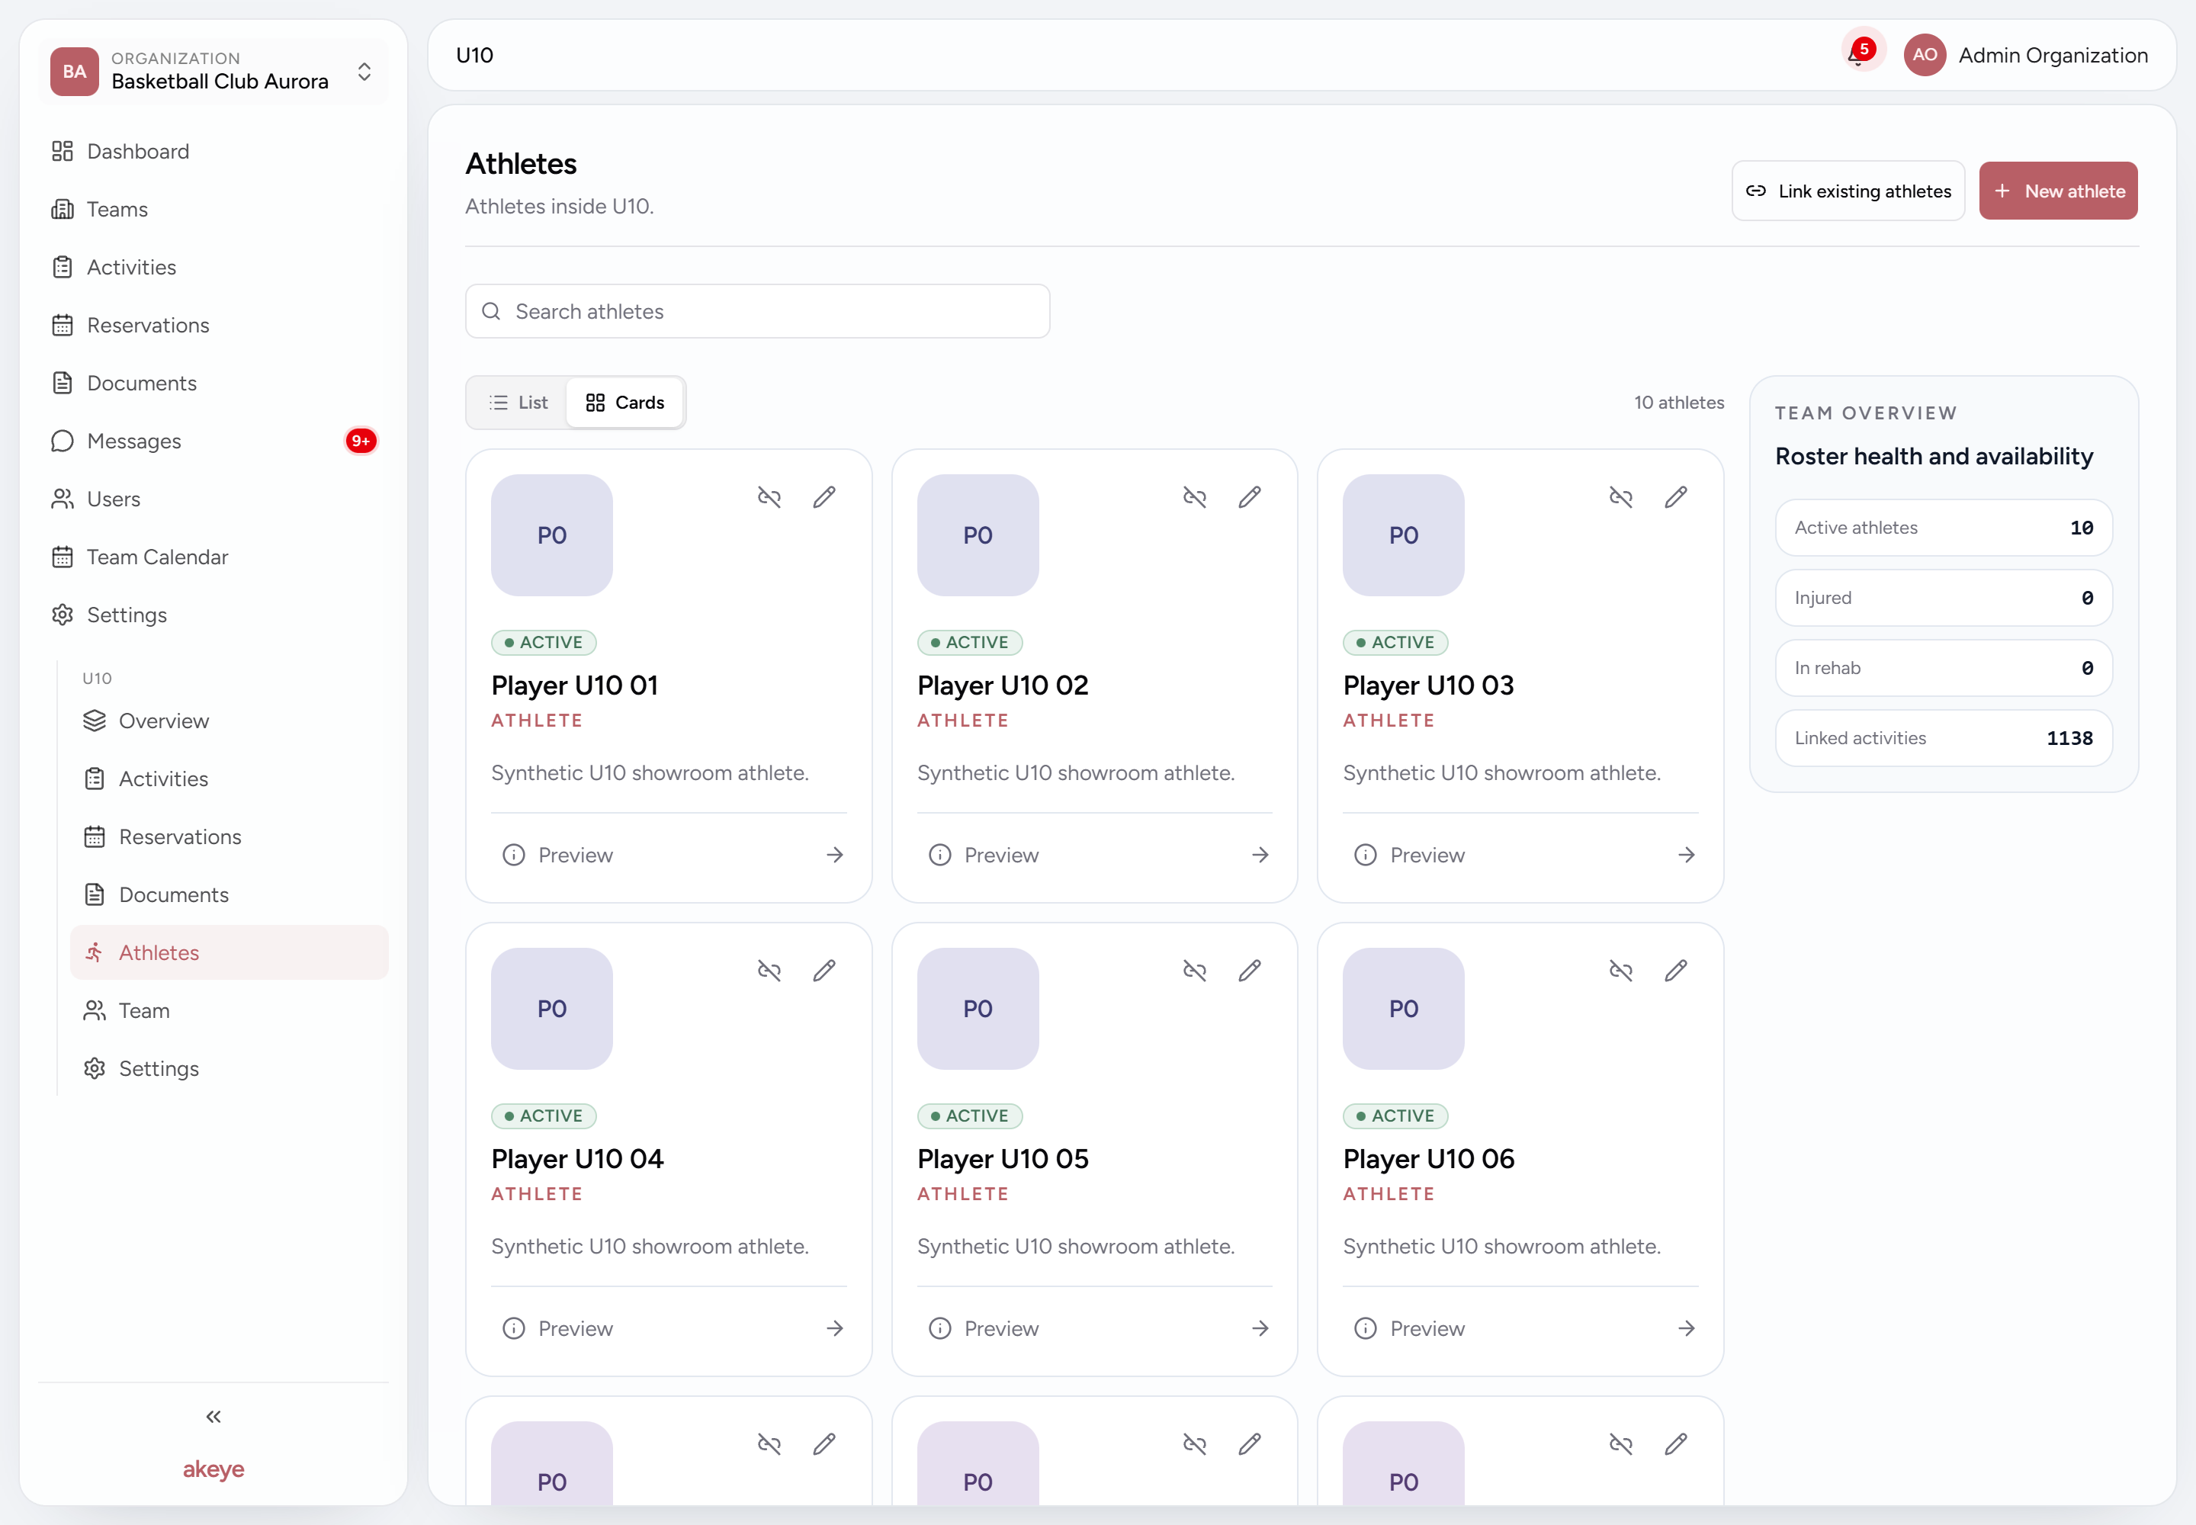2196x1525 pixels.
Task: Preview Player U10 06
Action: (1410, 1328)
